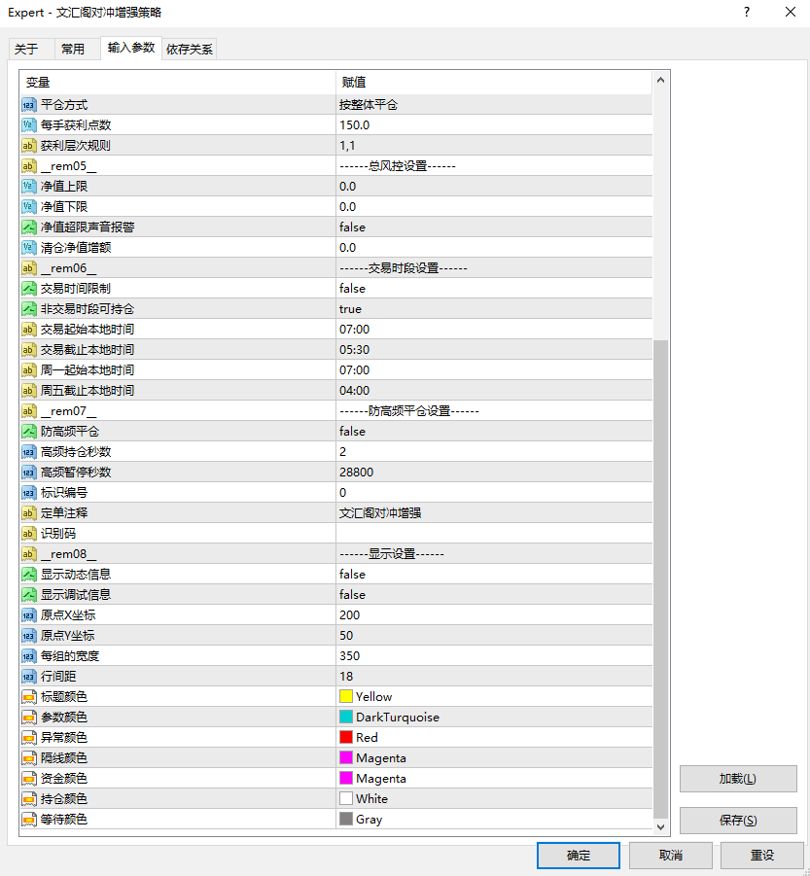Screen dimensions: 810x876
Task: Click the ab icon beside 识别码
Action: pos(27,533)
